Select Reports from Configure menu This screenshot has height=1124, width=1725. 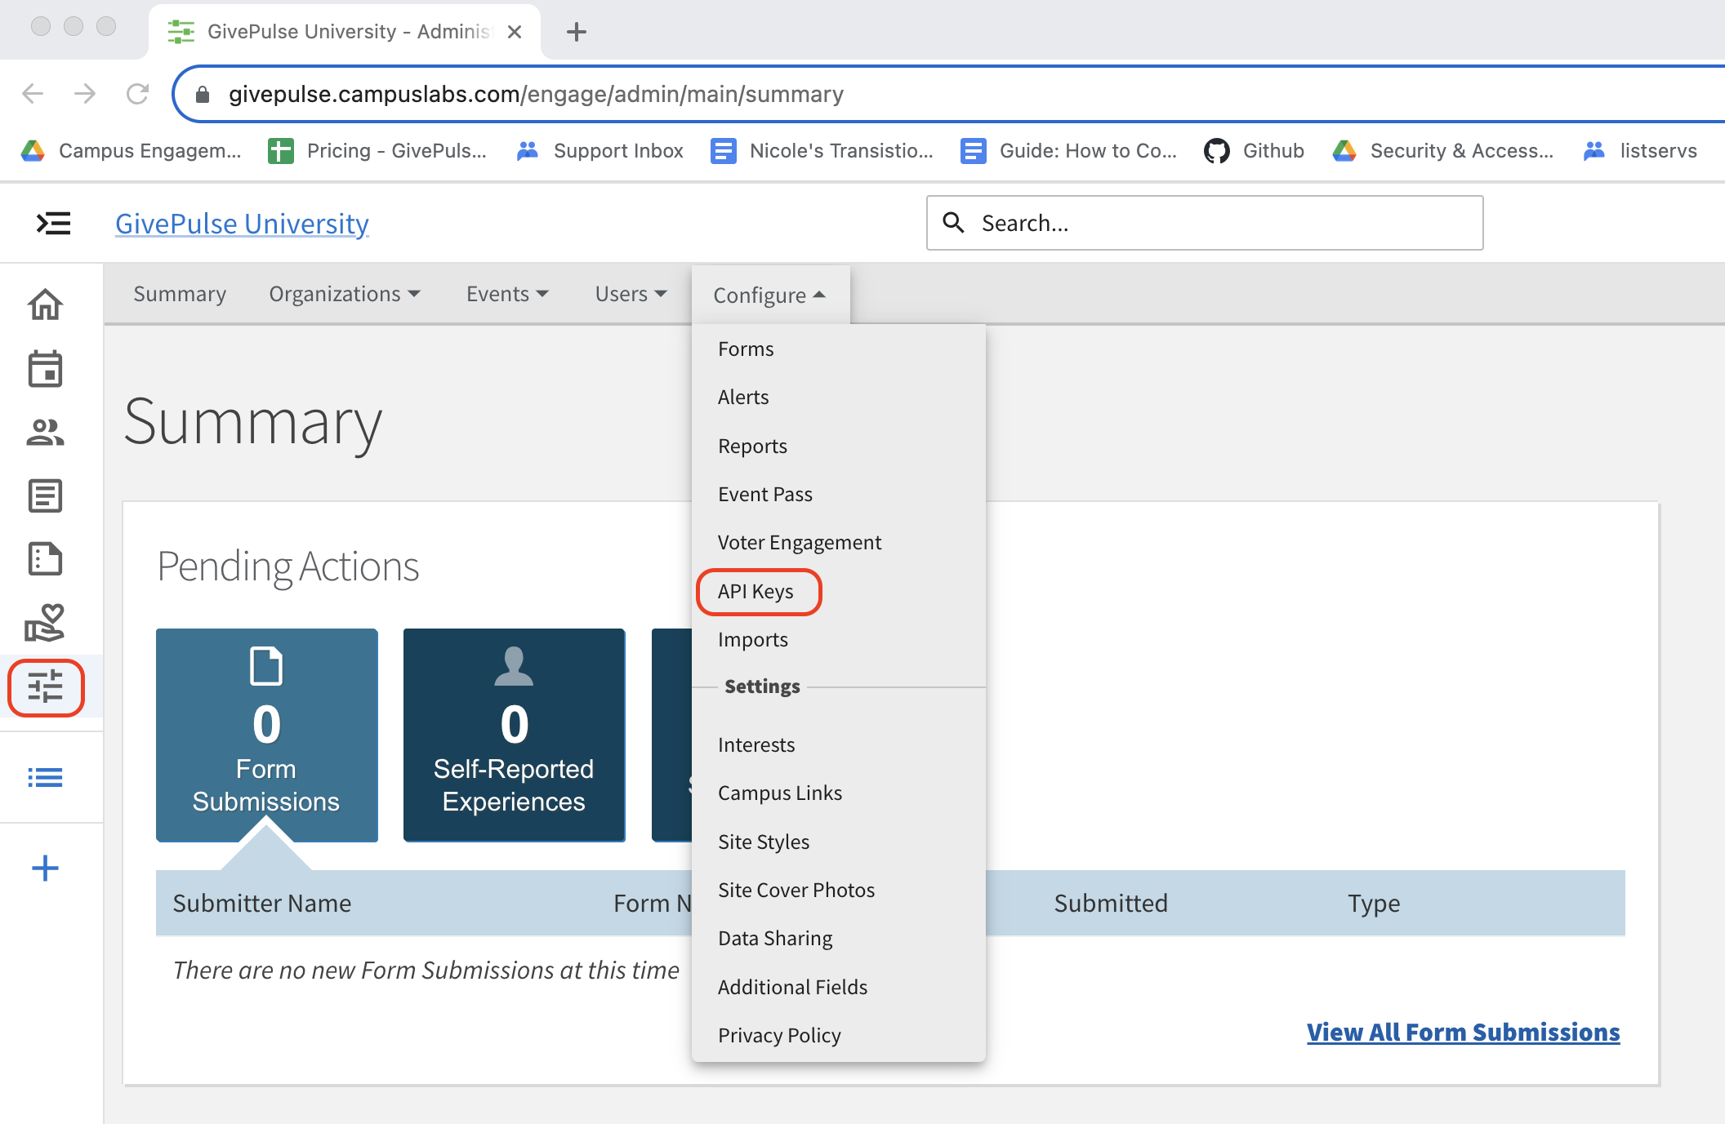click(x=752, y=446)
